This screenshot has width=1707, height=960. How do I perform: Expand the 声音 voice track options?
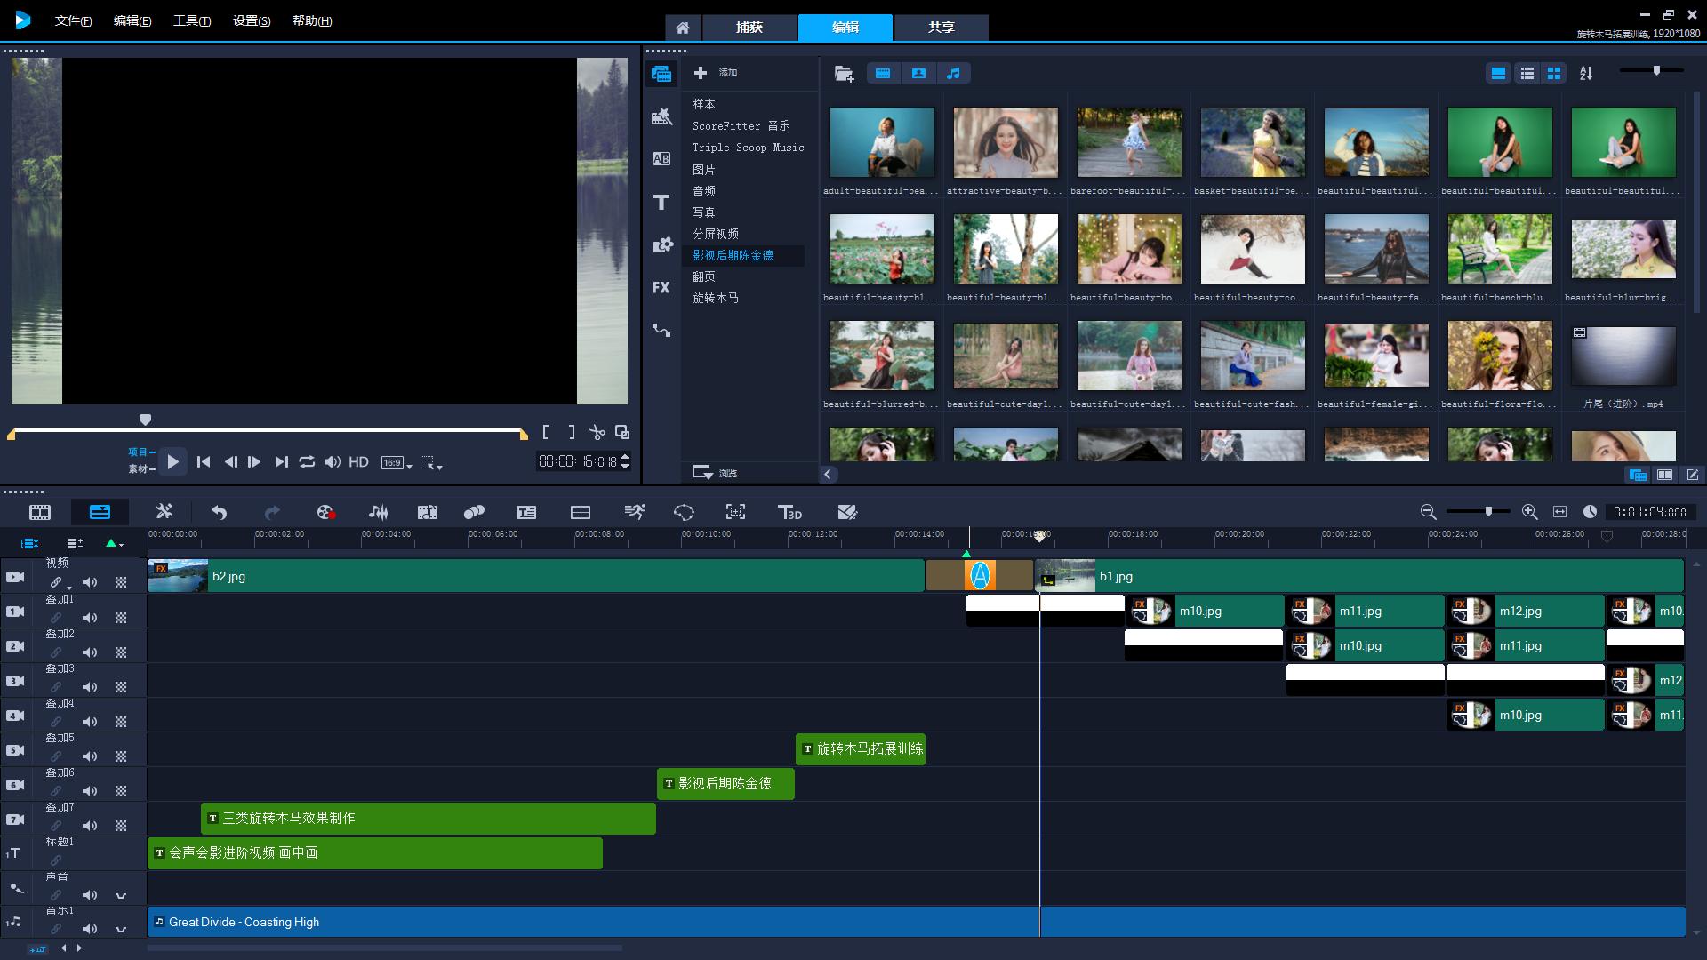(x=121, y=895)
